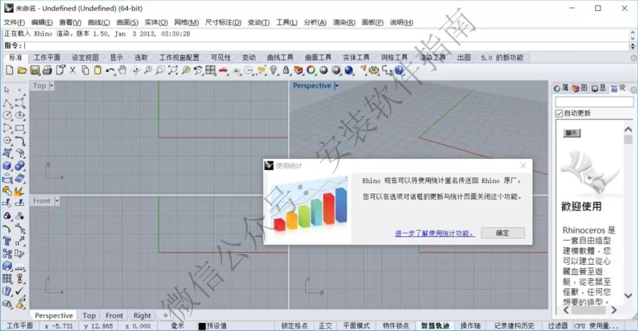Toggle 锁定格点 grid snap in status bar
638x331 pixels.
(294, 326)
